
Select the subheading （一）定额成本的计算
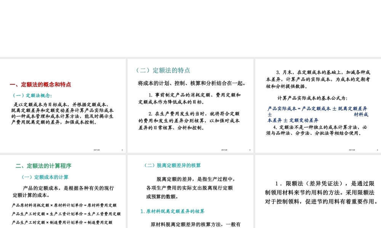point(45,177)
